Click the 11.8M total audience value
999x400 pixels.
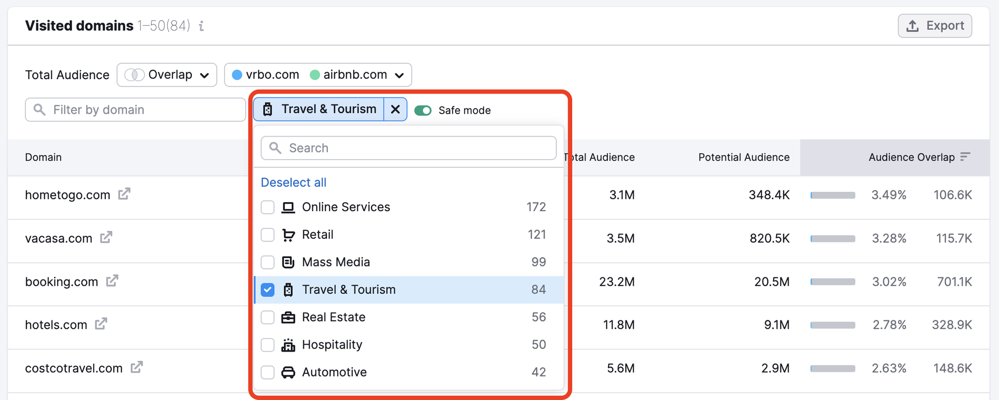619,325
